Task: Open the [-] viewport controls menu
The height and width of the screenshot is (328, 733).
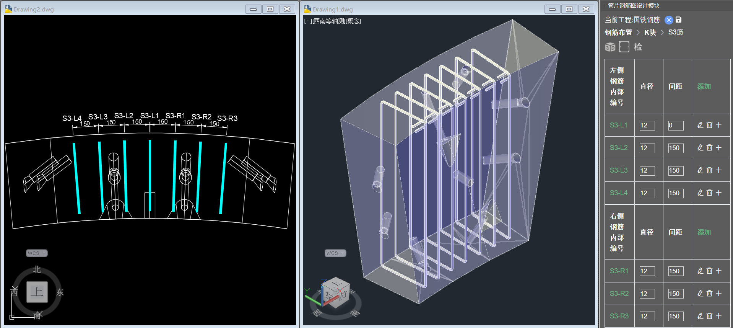Action: [308, 21]
